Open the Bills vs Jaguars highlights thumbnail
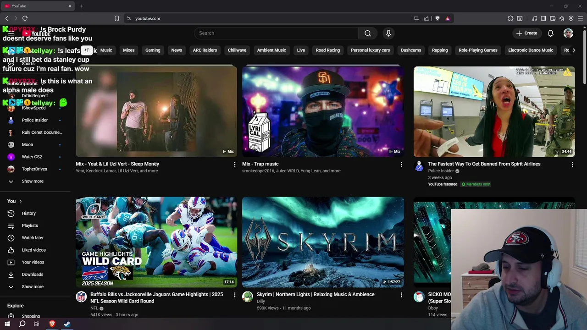Viewport: 587px width, 330px height. pos(156,242)
